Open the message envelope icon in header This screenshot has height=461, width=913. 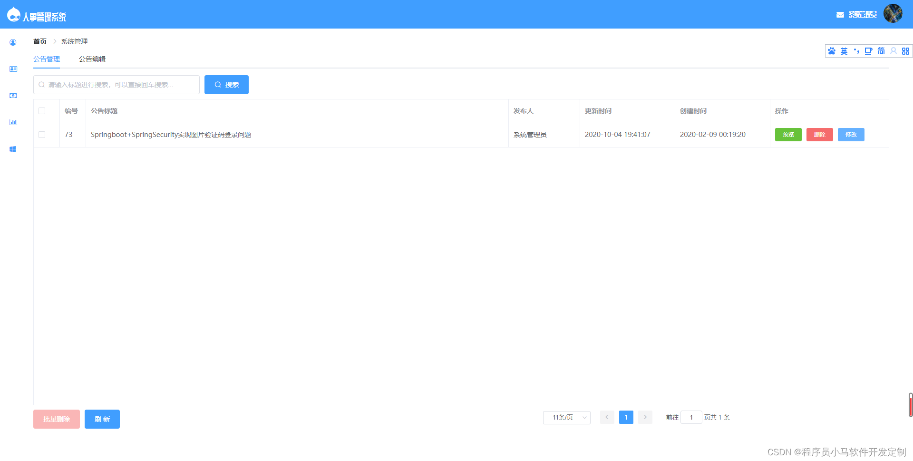point(839,14)
